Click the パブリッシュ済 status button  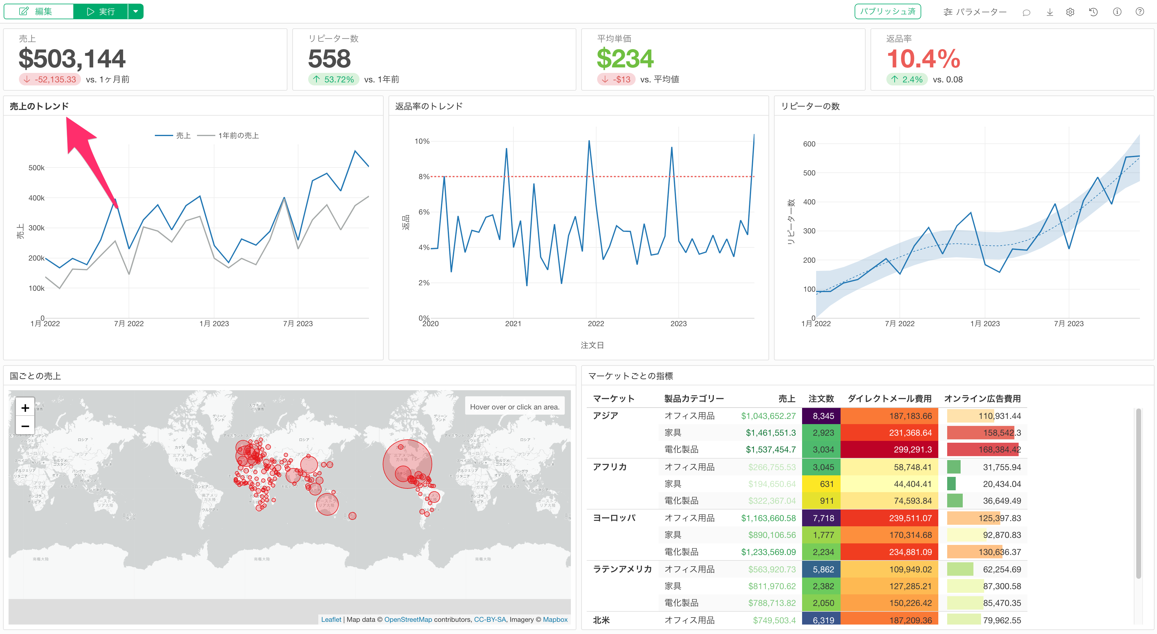(888, 12)
